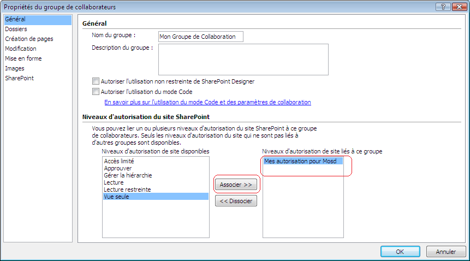Select 'Accès limité' in available levels
The height and width of the screenshot is (261, 470).
pyautogui.click(x=119, y=162)
